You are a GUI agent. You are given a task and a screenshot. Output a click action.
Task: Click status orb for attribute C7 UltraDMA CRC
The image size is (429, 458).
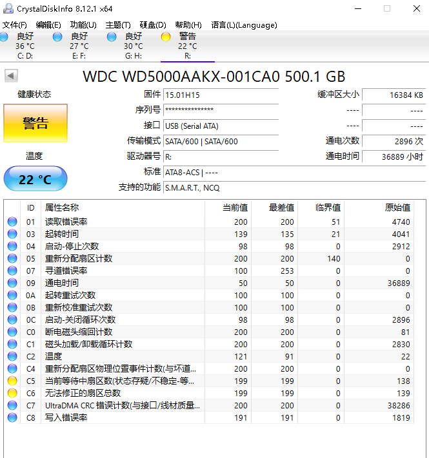12,405
